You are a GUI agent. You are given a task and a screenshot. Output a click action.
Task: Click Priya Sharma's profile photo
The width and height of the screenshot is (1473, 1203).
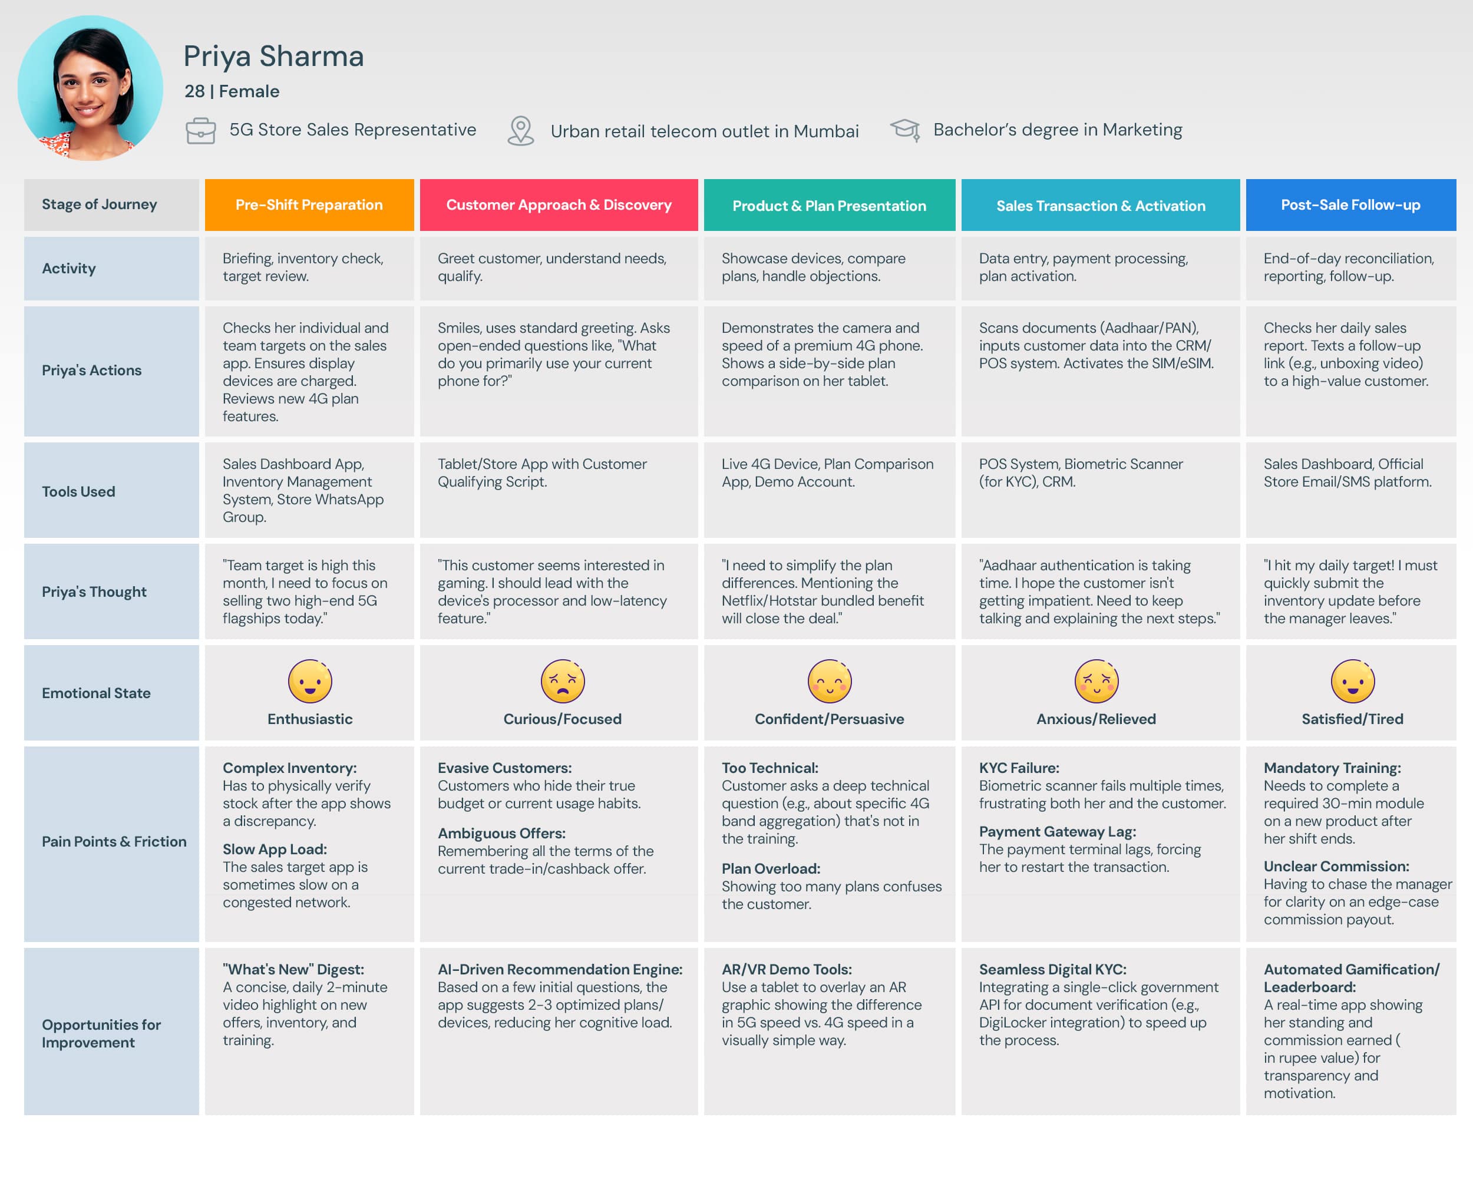point(90,89)
